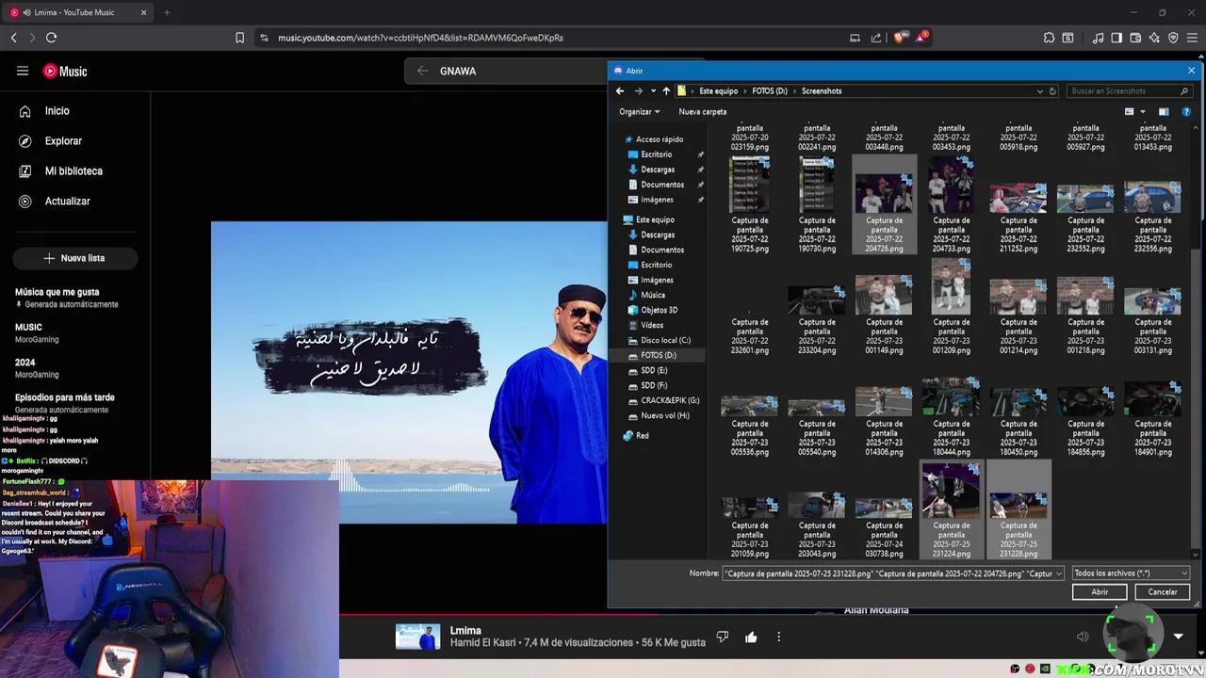Click FOTOS (D:) in the path bar
This screenshot has width=1206, height=678.
click(770, 91)
